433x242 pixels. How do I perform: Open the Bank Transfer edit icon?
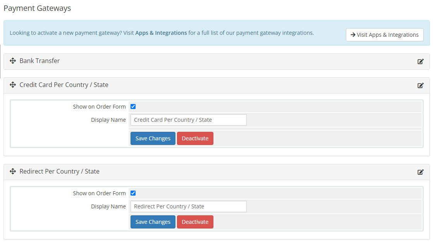420,61
